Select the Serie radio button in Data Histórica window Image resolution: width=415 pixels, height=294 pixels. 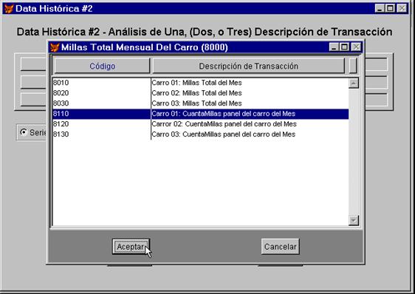24,132
